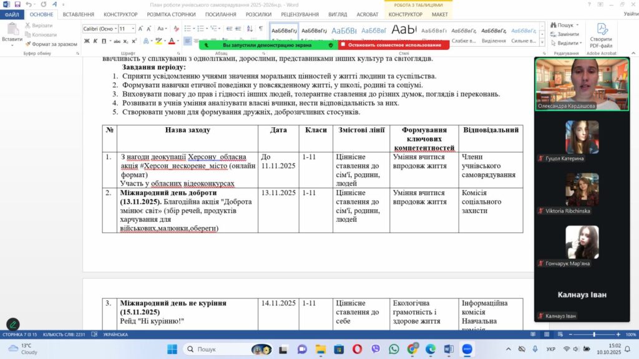The image size is (639, 359).
Task: Open WhatsApp from the Windows taskbar
Action: point(394,349)
